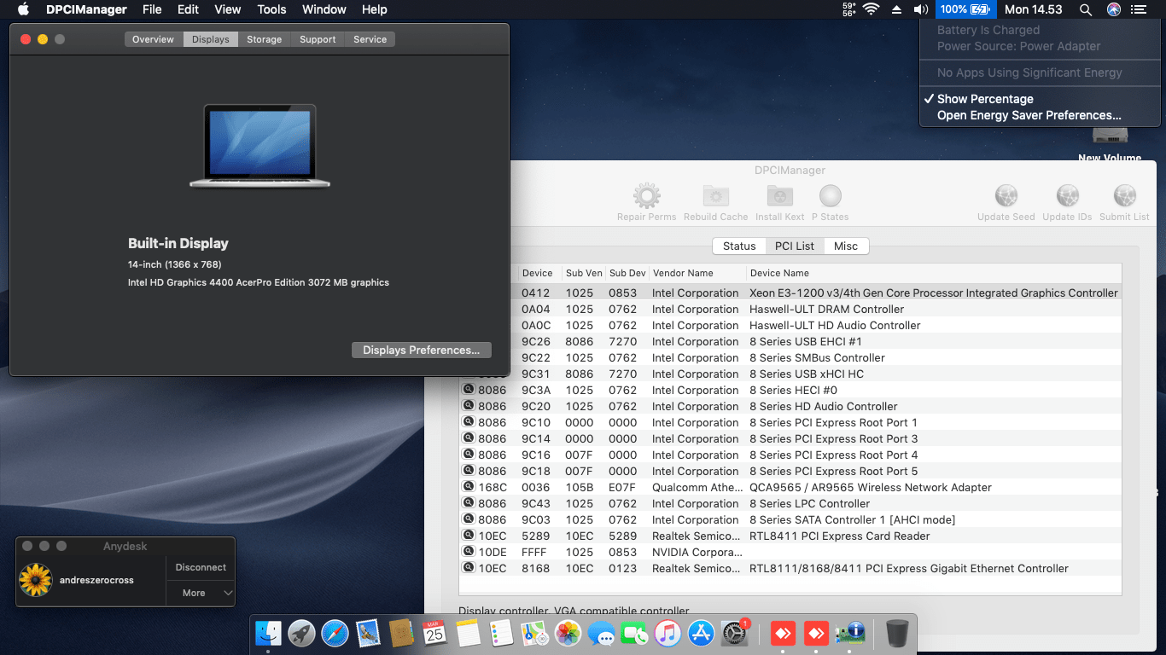This screenshot has height=655, width=1166.
Task: Click the Displays Preferences… button
Action: coord(422,350)
